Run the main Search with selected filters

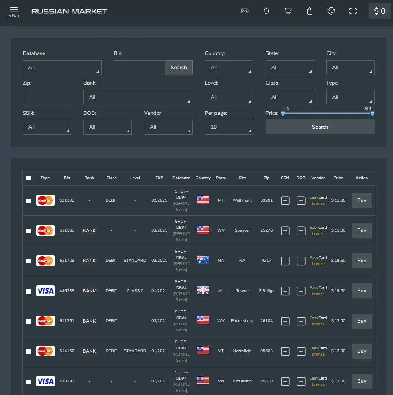pyautogui.click(x=320, y=127)
